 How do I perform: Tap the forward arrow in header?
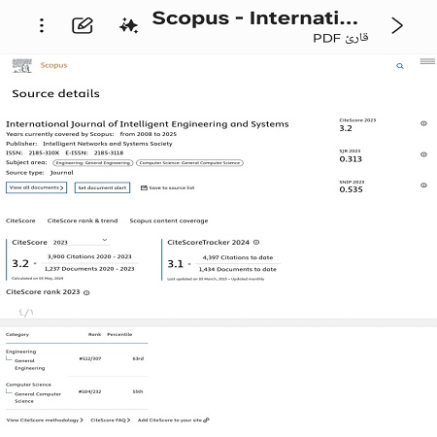pyautogui.click(x=397, y=25)
